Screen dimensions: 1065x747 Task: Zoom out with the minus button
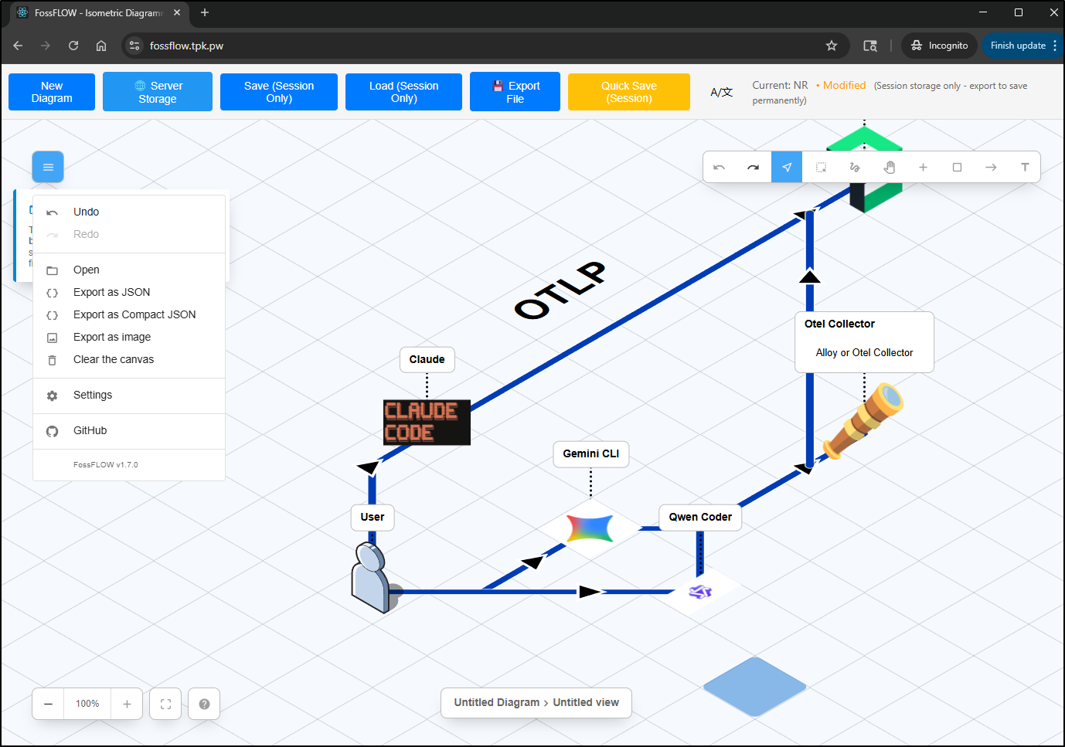coord(48,704)
